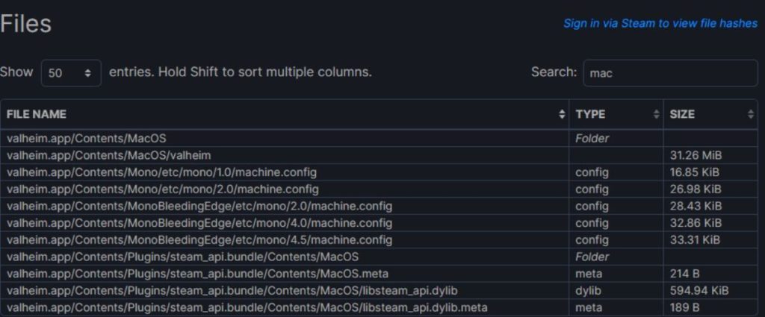765x317 pixels.
Task: Select Mono/etc/mono/2.0/machine.config file name
Action: tap(162, 189)
